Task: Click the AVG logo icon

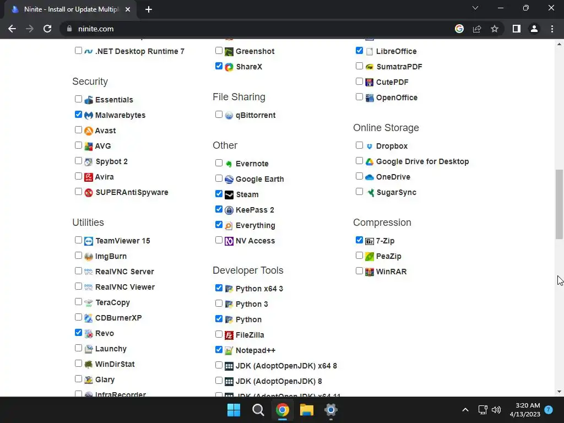Action: click(89, 147)
